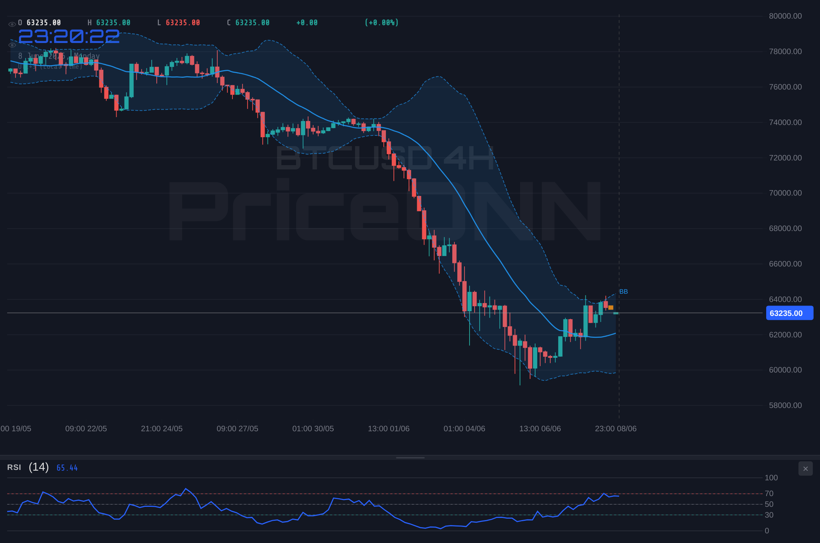Select the 63235.00 current price tag
The width and height of the screenshot is (820, 543).
[x=790, y=313]
